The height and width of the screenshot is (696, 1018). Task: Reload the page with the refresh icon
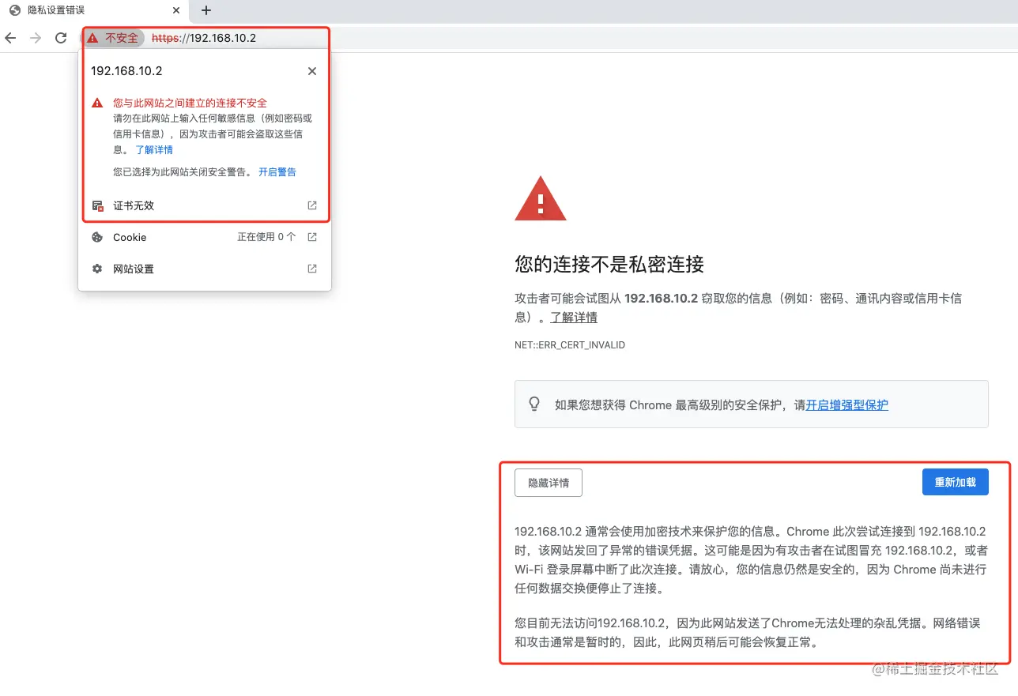61,38
